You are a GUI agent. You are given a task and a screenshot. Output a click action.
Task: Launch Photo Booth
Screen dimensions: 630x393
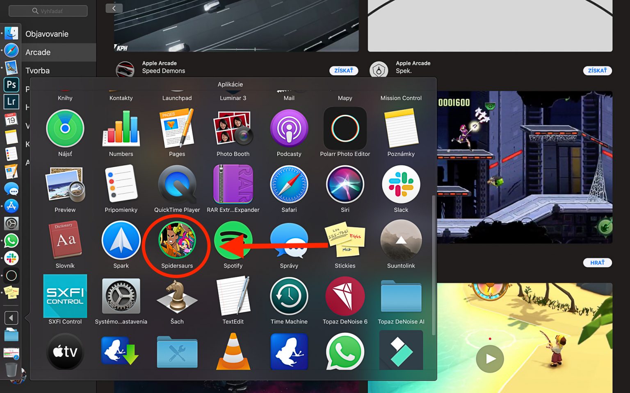tap(233, 129)
